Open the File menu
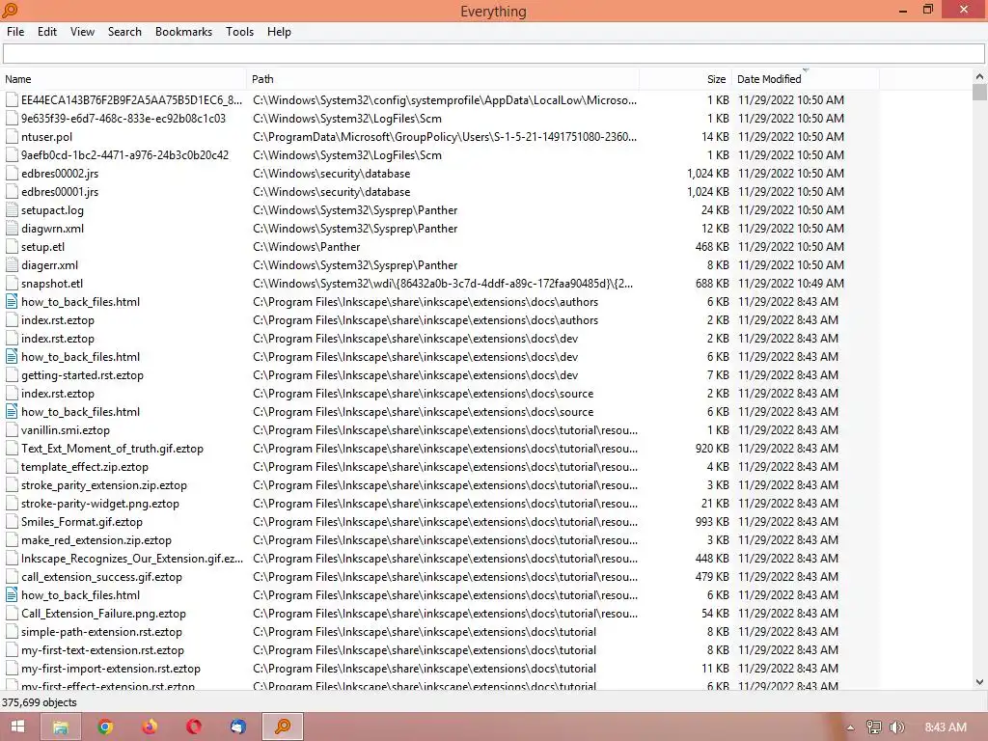The width and height of the screenshot is (988, 741). pos(15,32)
